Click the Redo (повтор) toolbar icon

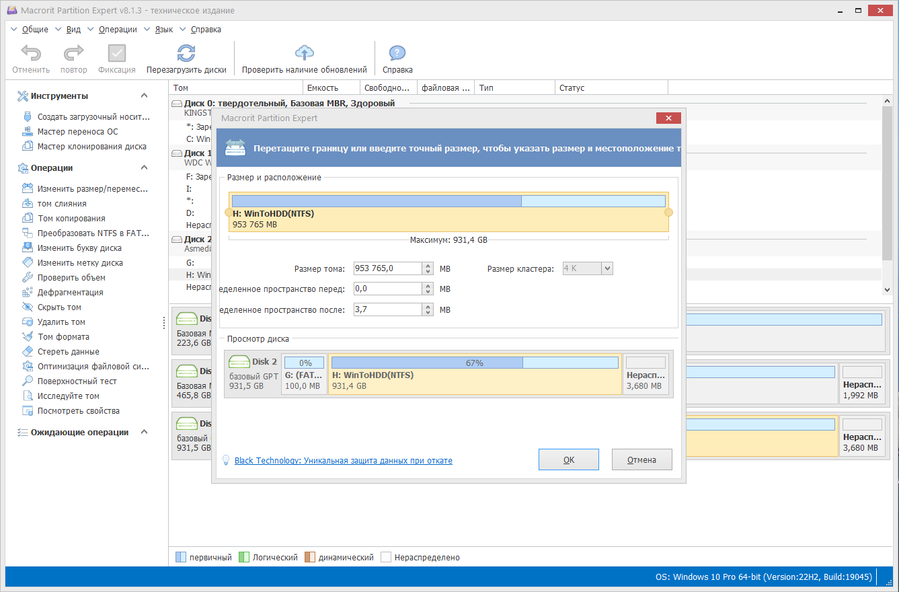pos(73,53)
